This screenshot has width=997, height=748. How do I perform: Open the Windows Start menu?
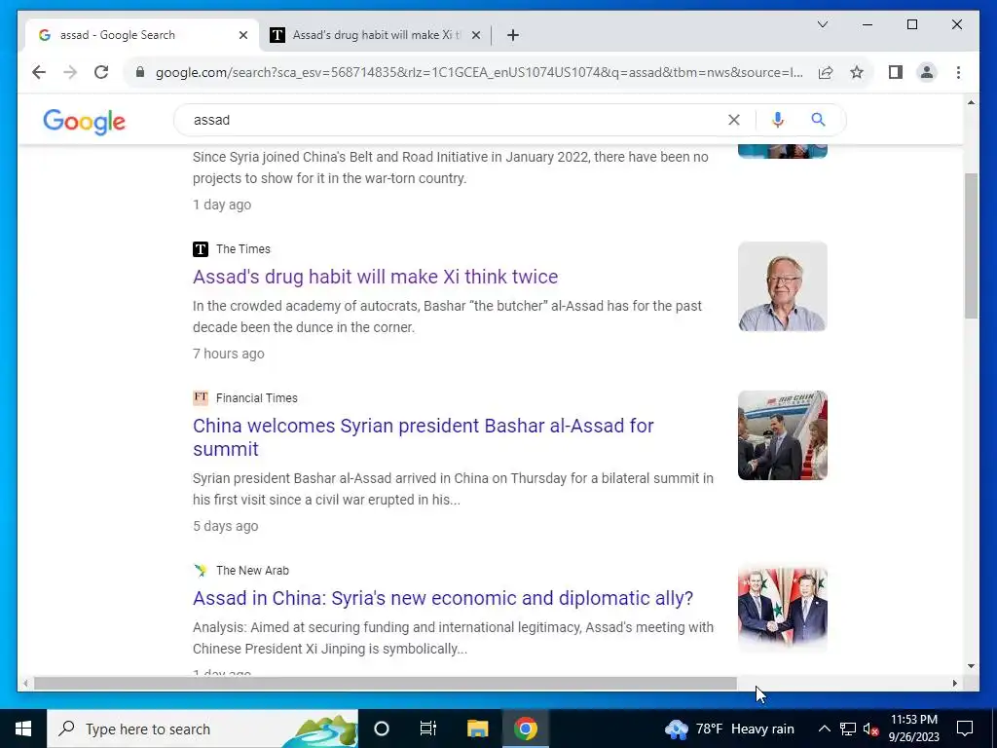pos(23,729)
